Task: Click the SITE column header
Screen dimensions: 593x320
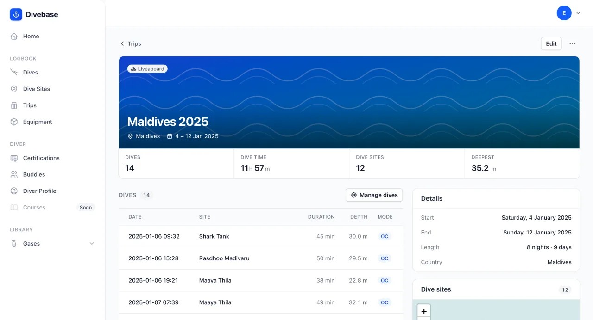Action: tap(205, 217)
